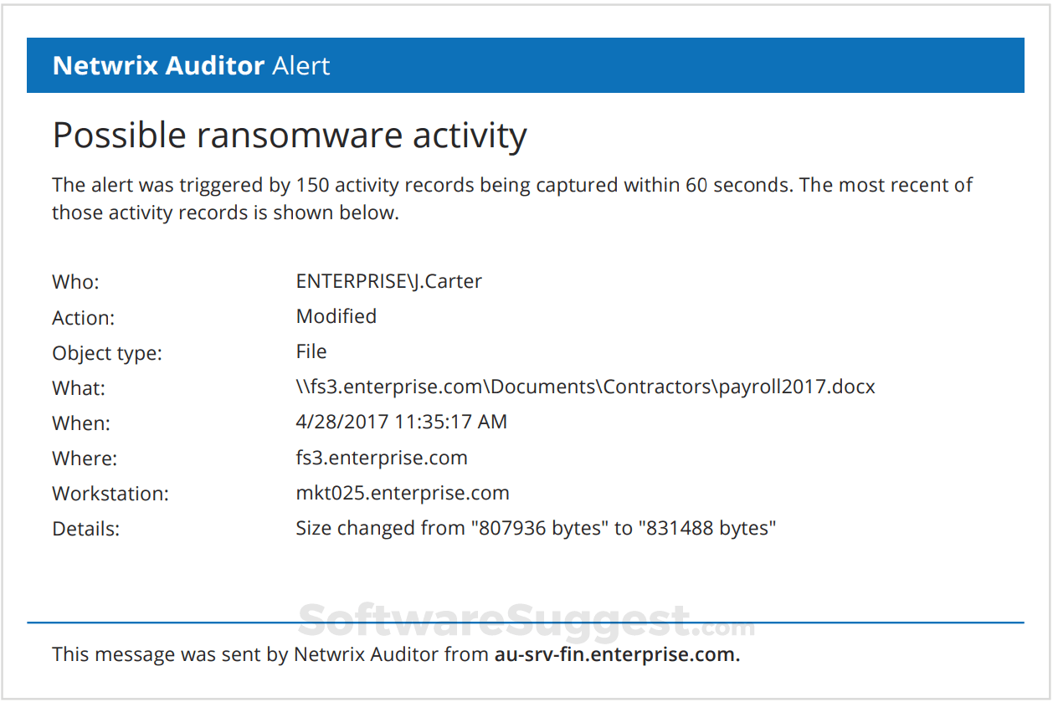Viewport: 1053px width, 702px height.
Task: Click the "Who:" field label
Action: (x=75, y=283)
